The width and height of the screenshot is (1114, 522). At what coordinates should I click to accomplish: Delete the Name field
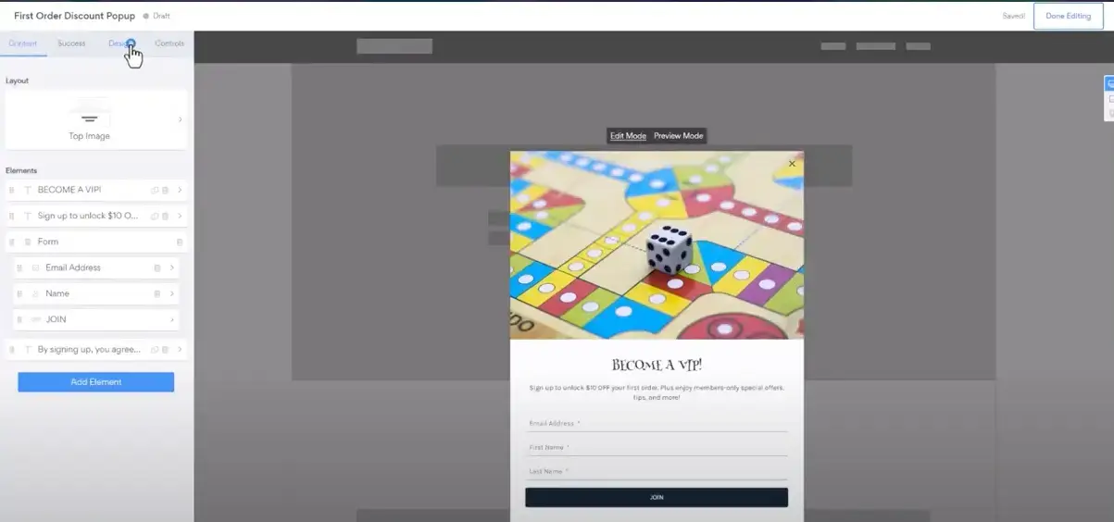pyautogui.click(x=157, y=293)
